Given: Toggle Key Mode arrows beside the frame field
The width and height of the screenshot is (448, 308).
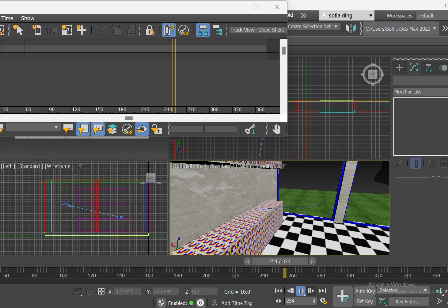Looking at the screenshot, I should [279, 301].
